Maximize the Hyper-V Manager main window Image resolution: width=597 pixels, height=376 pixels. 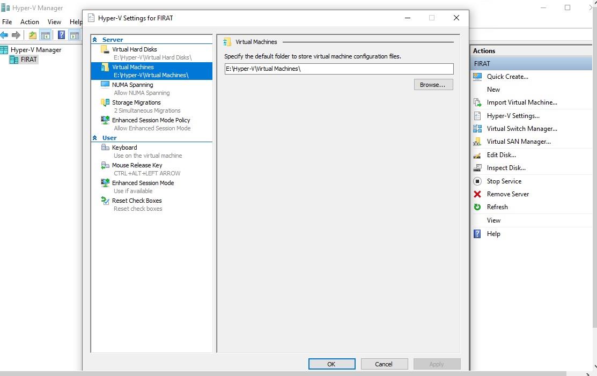[x=567, y=8]
